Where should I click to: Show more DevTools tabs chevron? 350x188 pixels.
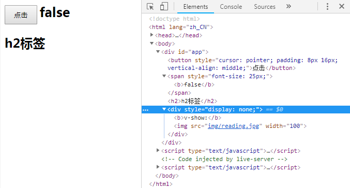tap(288, 6)
